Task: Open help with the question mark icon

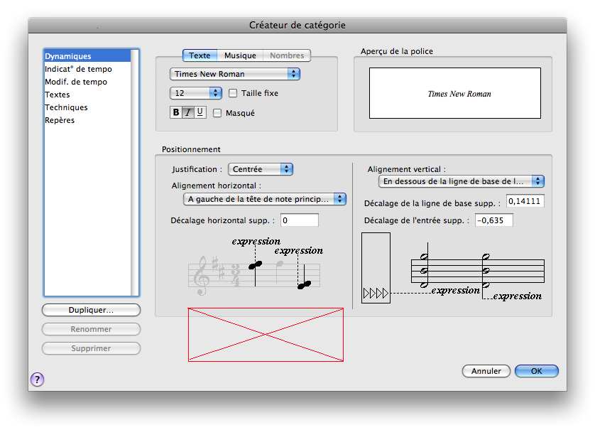Action: tap(37, 380)
